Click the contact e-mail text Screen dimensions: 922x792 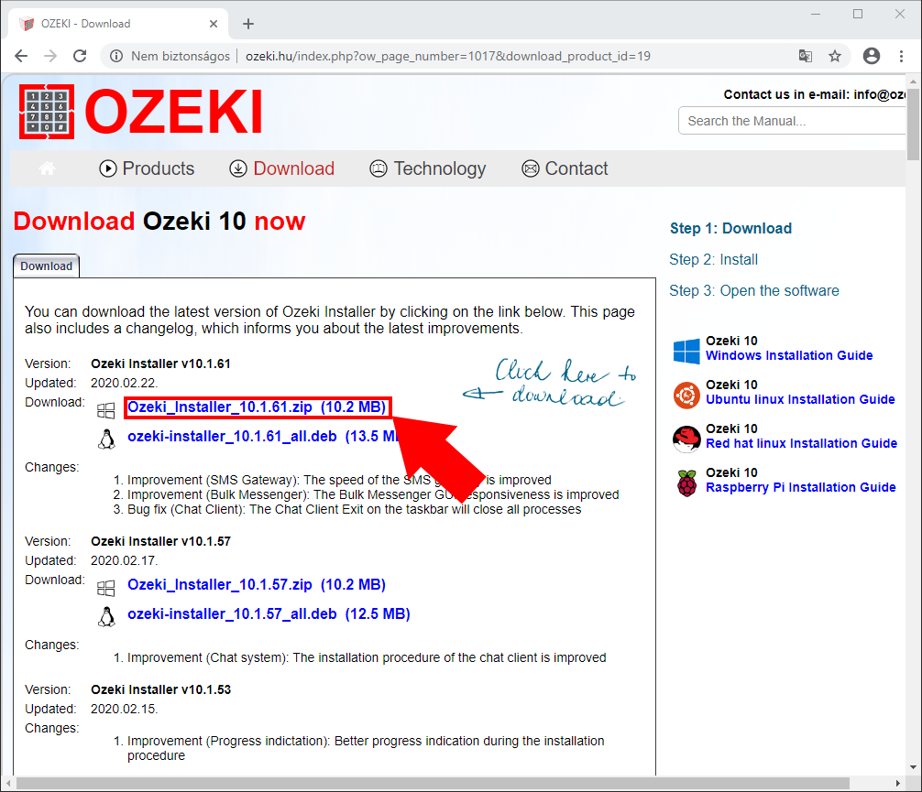pos(815,94)
